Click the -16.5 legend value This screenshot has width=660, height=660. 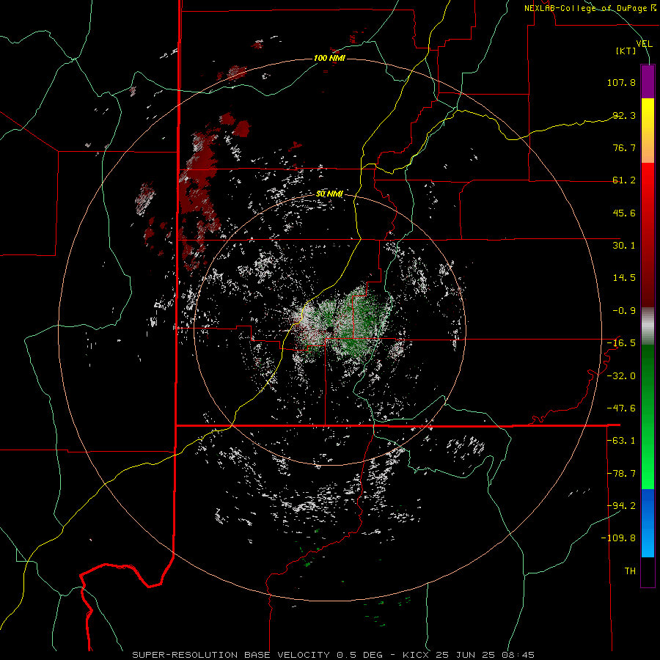(x=621, y=343)
